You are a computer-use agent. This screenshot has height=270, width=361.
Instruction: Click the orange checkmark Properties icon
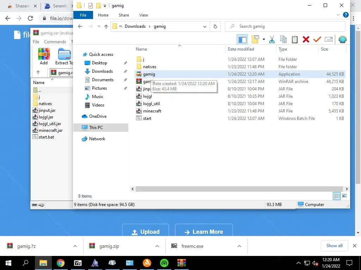pos(317,39)
